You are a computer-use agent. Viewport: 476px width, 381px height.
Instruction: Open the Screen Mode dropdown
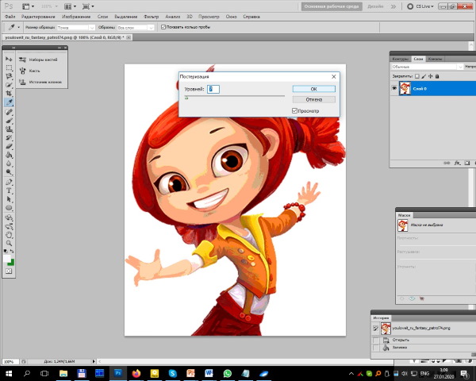[x=88, y=6]
